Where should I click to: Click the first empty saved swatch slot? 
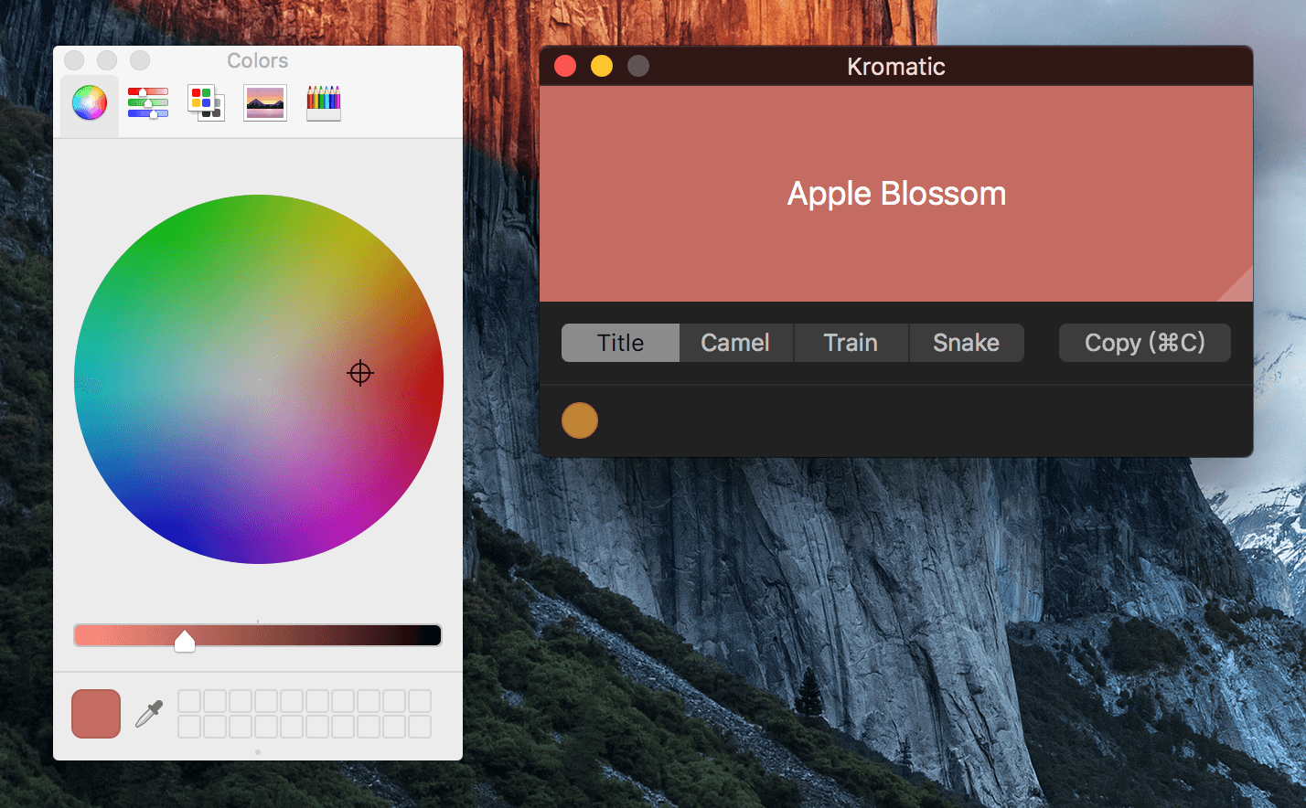pos(189,701)
